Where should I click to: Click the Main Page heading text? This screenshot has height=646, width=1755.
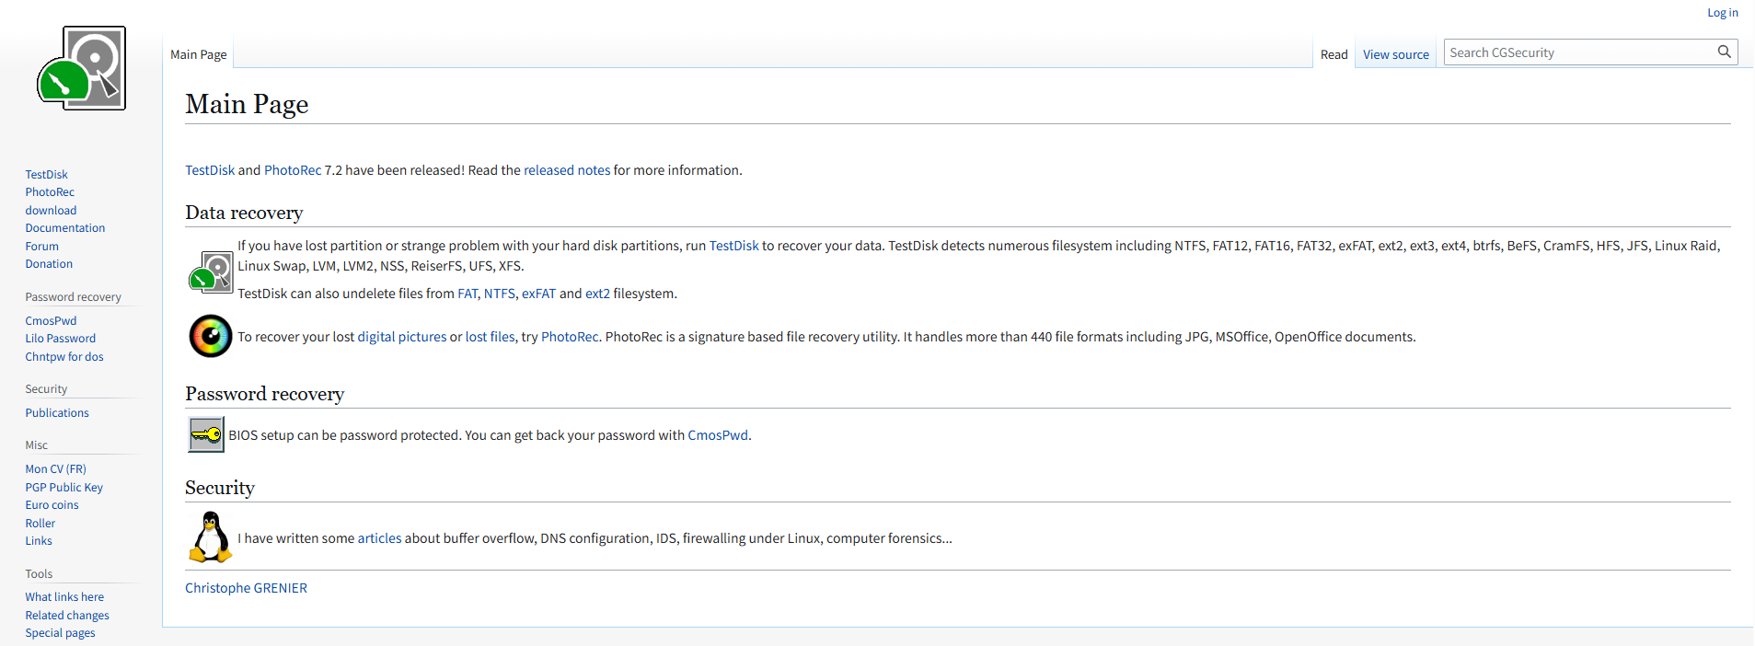pyautogui.click(x=247, y=104)
